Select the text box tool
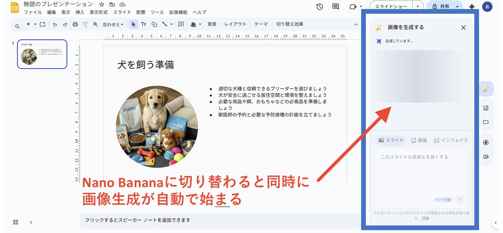 (x=144, y=24)
